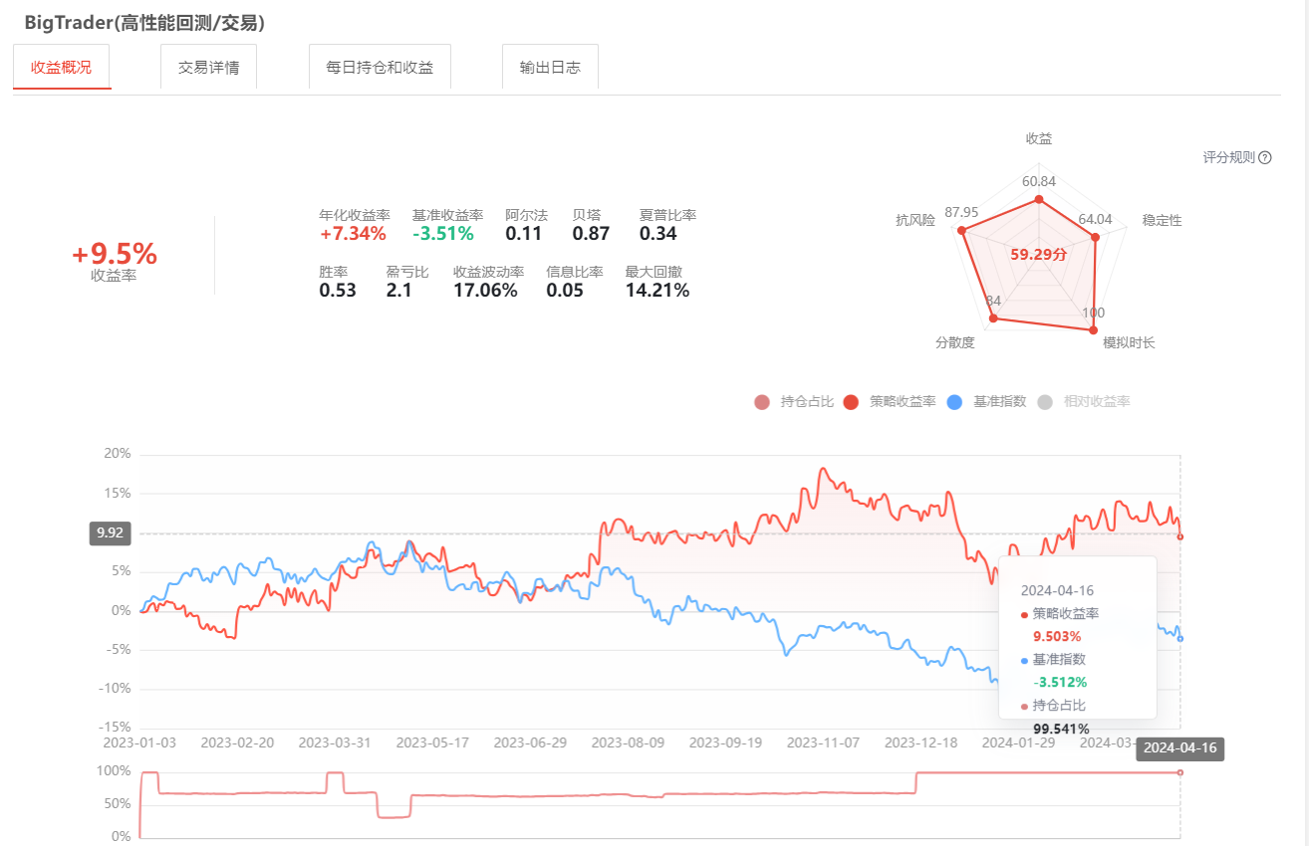Image resolution: width=1309 pixels, height=846 pixels.
Task: Select the 收益概况 tab
Action: 62,68
